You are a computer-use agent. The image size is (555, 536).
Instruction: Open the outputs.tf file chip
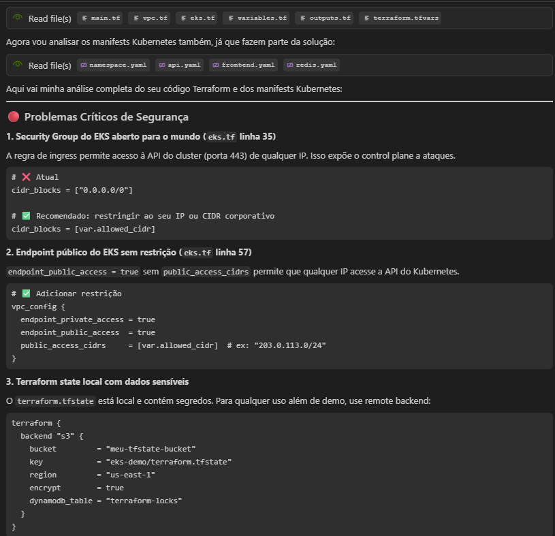(x=326, y=18)
